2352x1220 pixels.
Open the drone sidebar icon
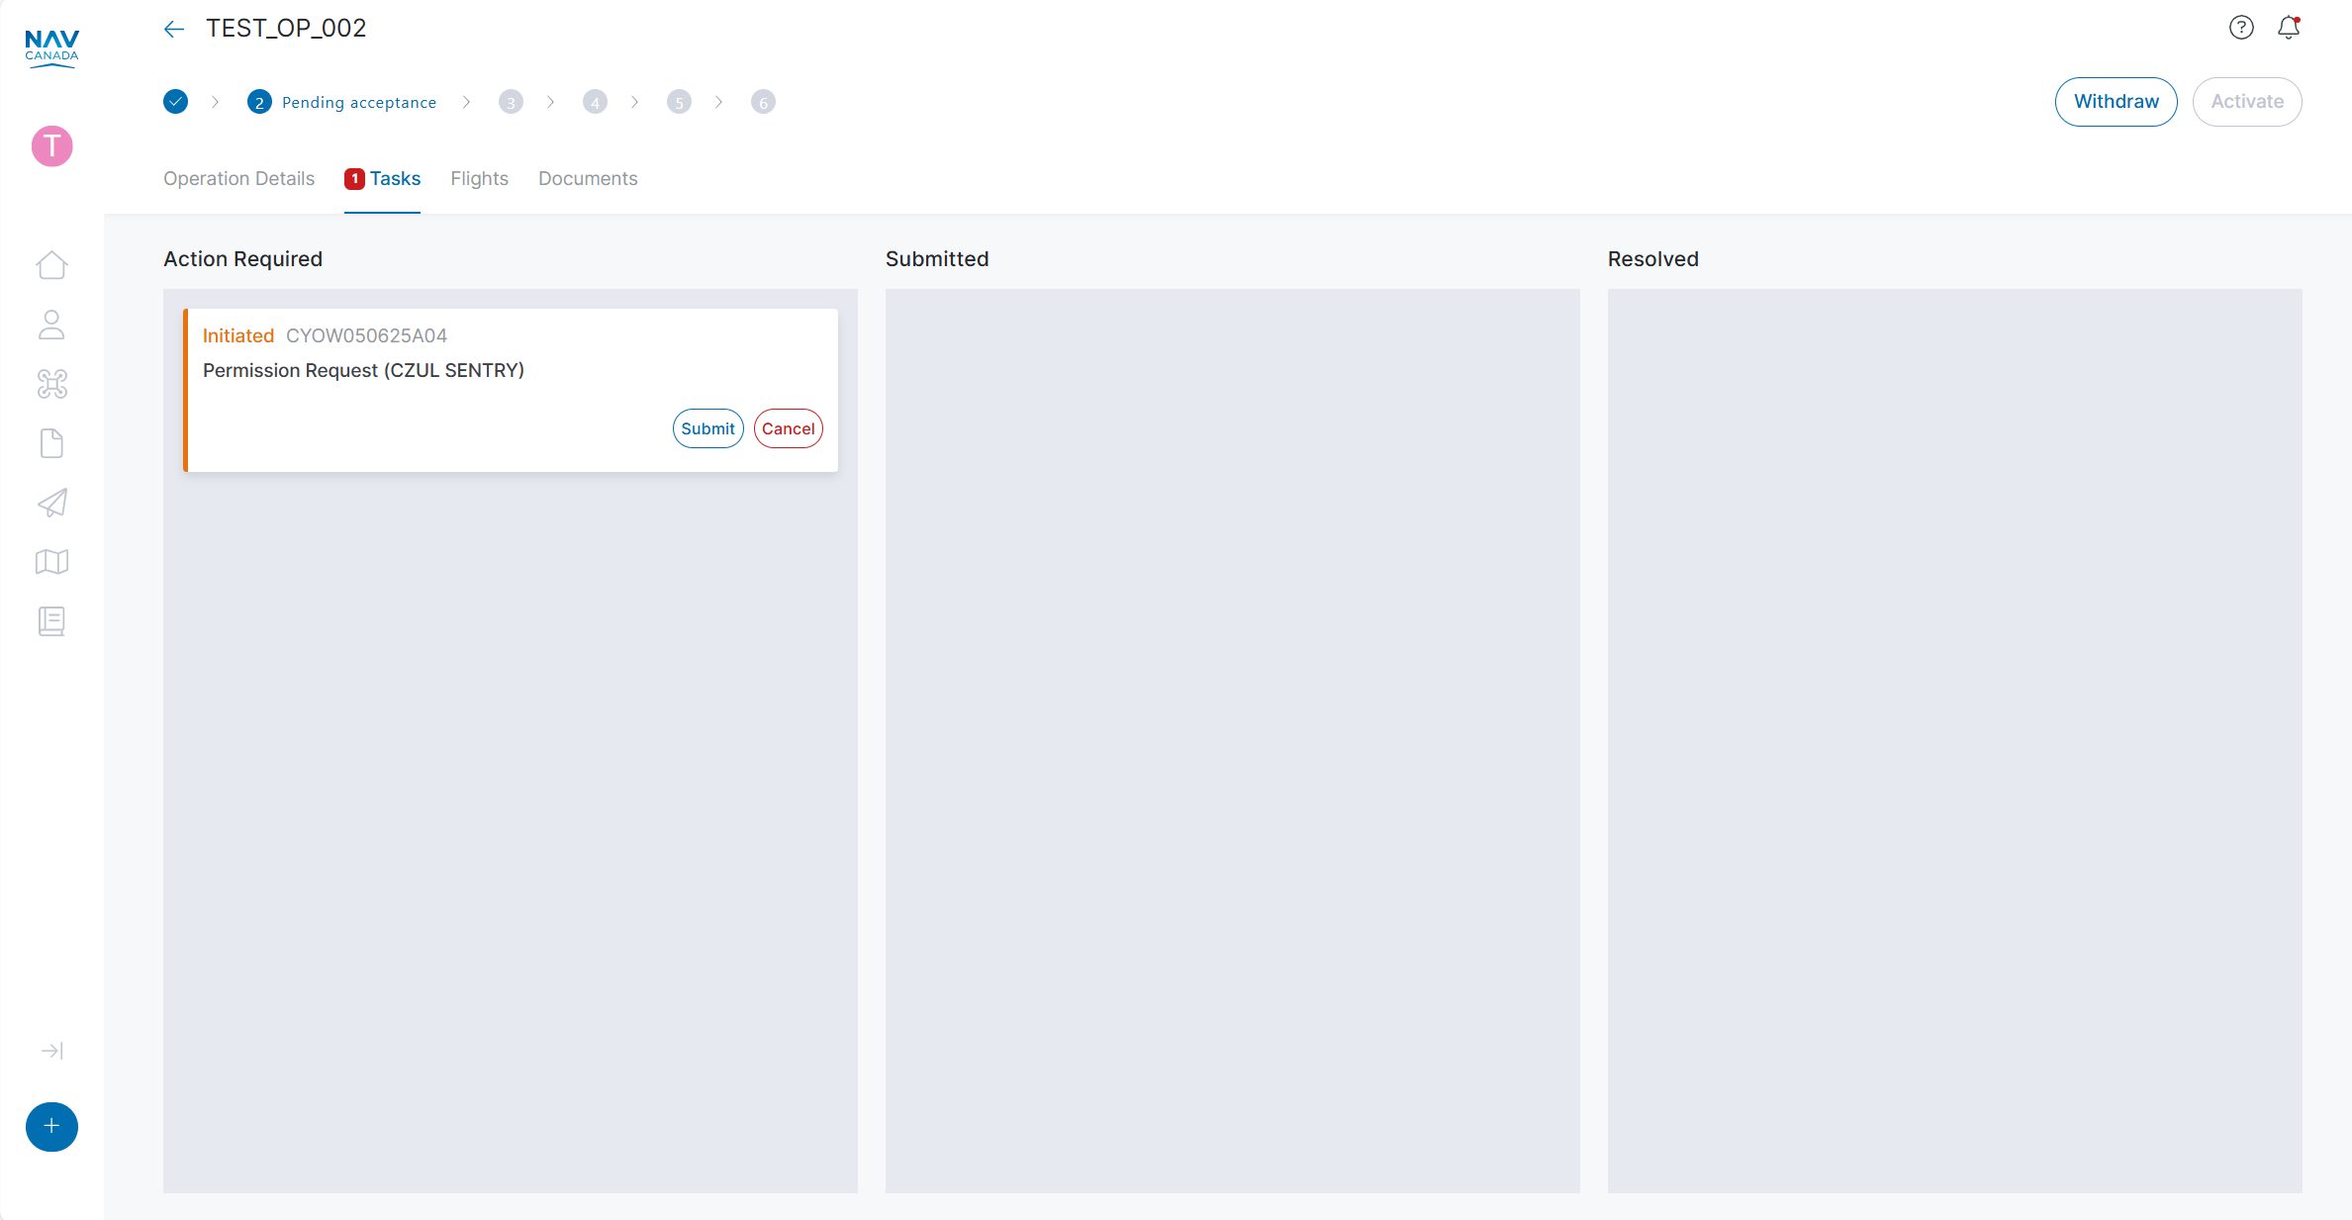[51, 384]
